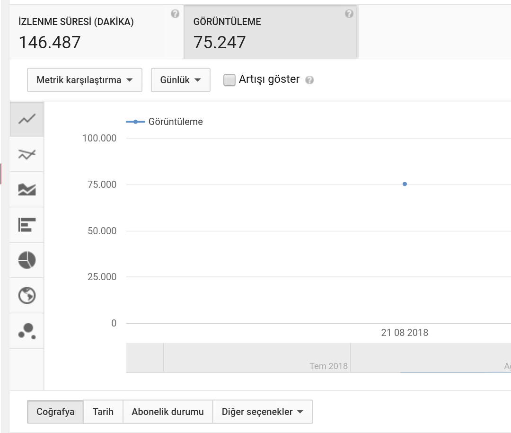Select the bubble chart icon
Viewport: 511px width, 433px height.
pos(26,331)
